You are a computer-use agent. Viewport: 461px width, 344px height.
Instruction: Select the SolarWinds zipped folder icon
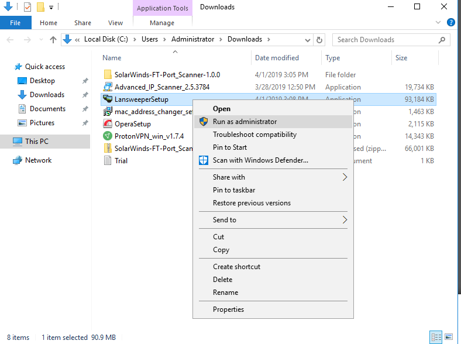pos(108,148)
